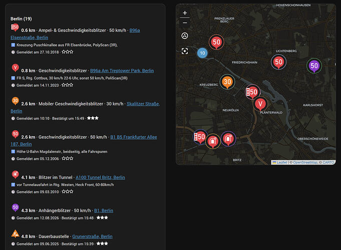Open the Grunerstraße, Berlin link
Viewport: 341px width, 250px height.
pyautogui.click(x=92, y=236)
